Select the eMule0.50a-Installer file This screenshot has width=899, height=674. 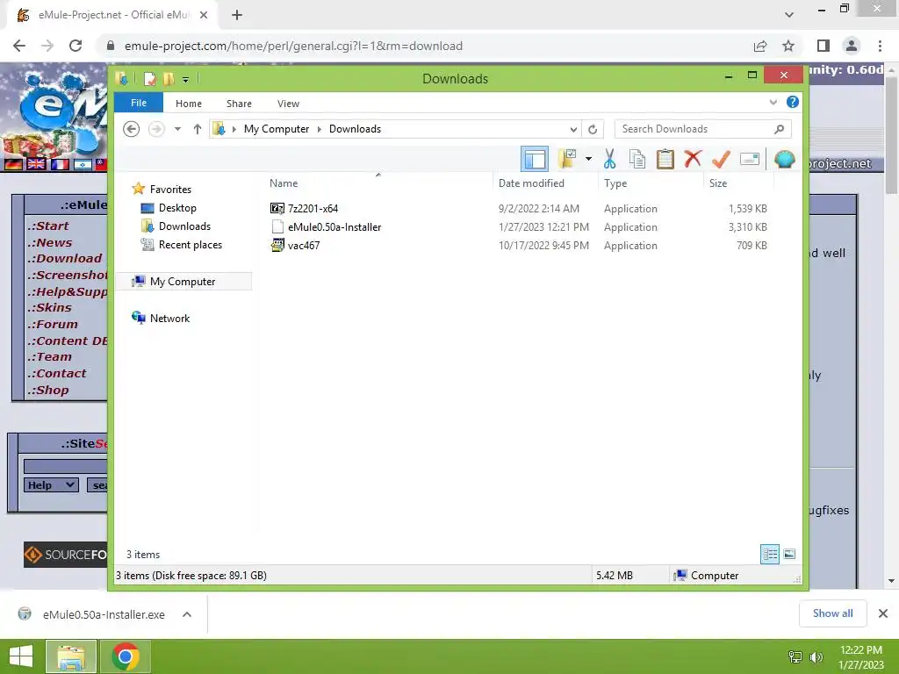point(334,227)
